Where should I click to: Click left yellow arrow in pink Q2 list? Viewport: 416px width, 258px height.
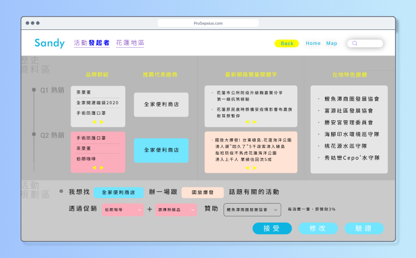tap(94, 167)
